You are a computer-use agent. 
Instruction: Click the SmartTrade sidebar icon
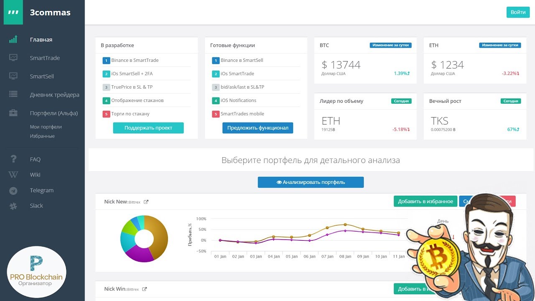click(13, 58)
